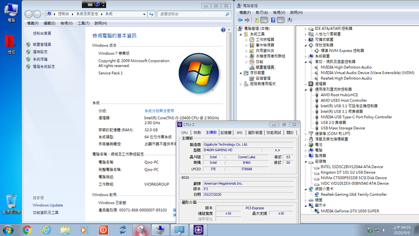This screenshot has width=419, height=236.
Task: Select Task Scheduler in the left tree
Action: coord(265,40)
